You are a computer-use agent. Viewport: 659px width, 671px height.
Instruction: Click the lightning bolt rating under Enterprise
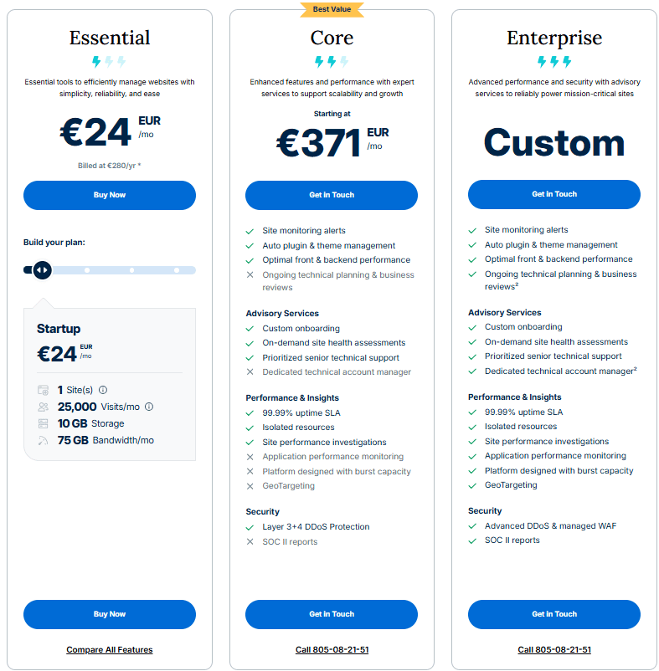554,61
